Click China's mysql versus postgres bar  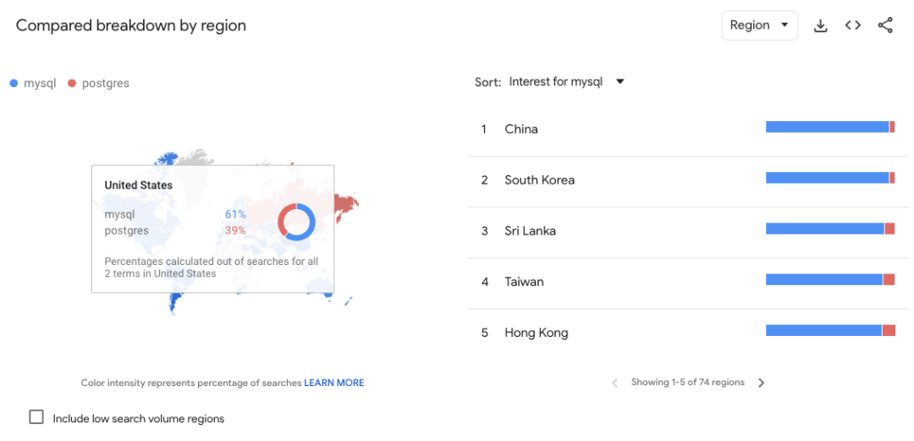[x=829, y=127]
